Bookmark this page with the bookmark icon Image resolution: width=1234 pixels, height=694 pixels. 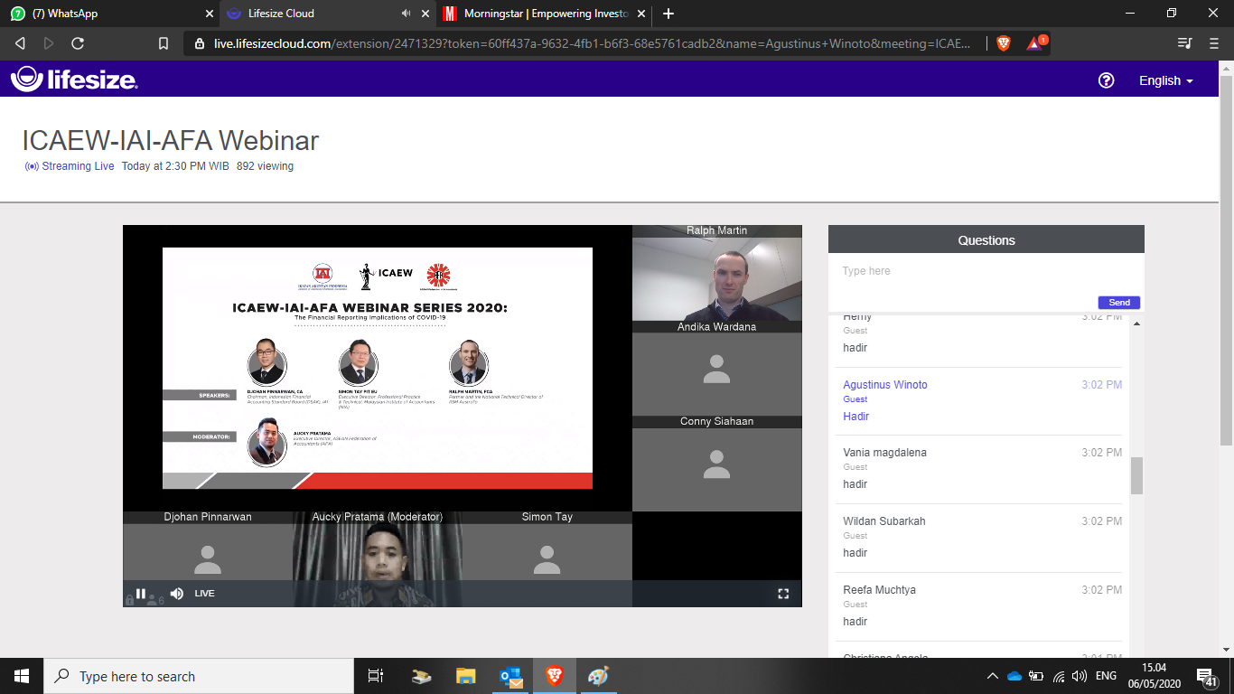click(x=164, y=43)
